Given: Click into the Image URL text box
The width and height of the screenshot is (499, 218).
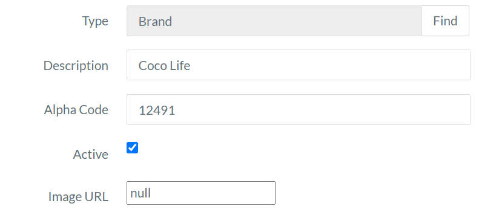Looking at the screenshot, I should click(201, 193).
